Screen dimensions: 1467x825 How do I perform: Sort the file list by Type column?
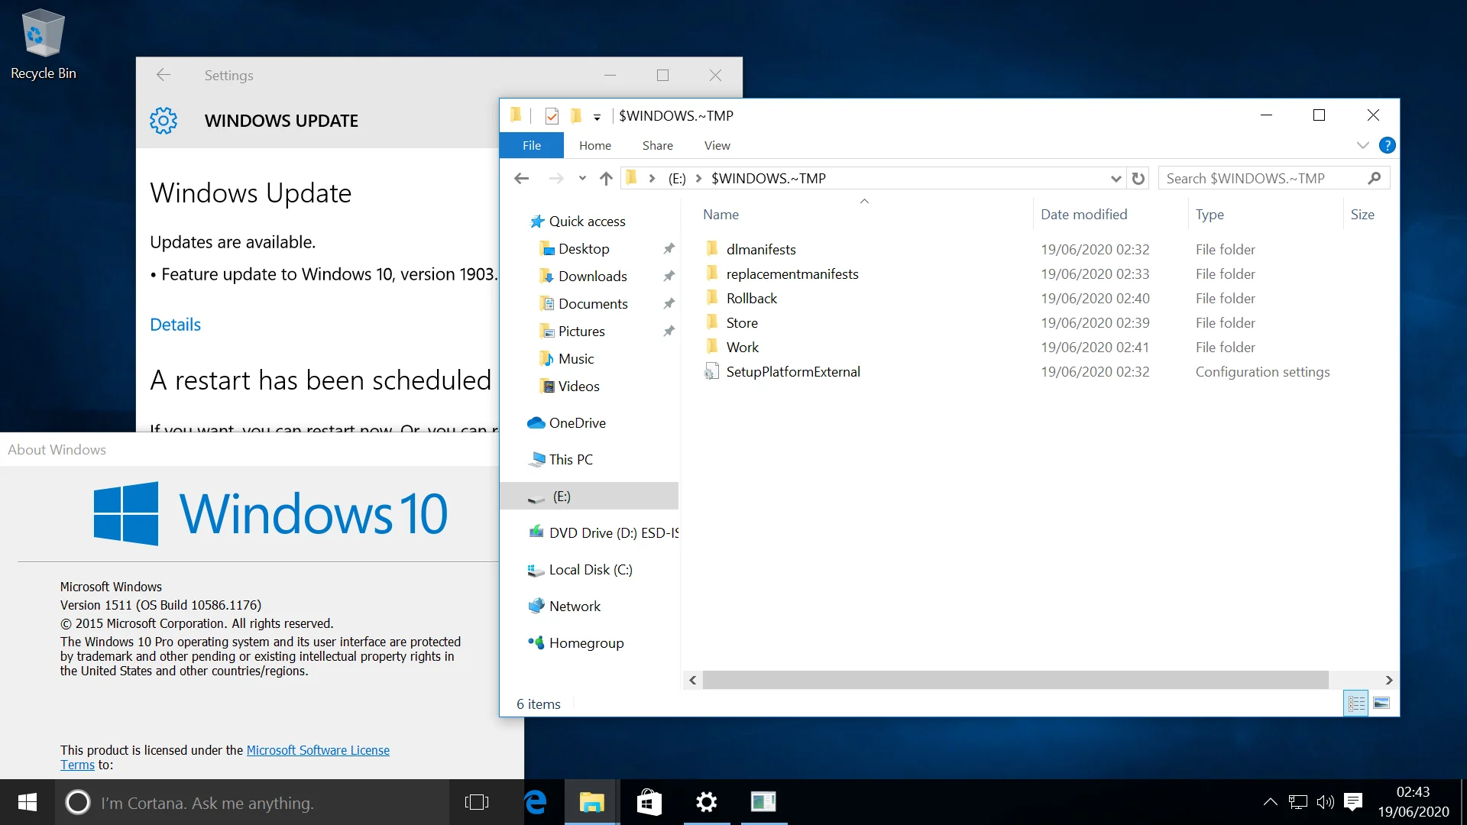[1210, 215]
